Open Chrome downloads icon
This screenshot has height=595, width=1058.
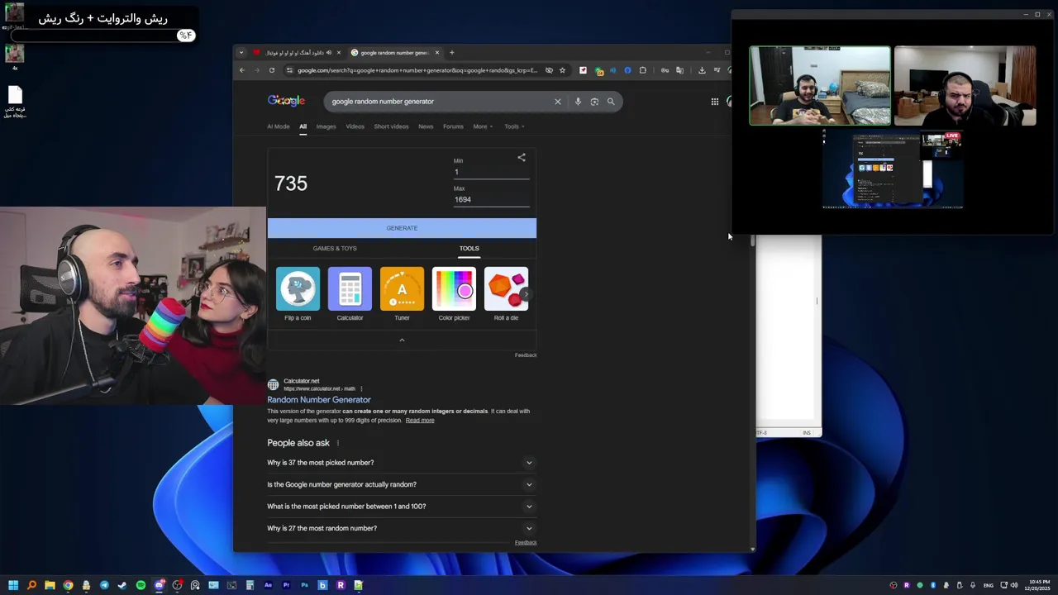coord(702,70)
